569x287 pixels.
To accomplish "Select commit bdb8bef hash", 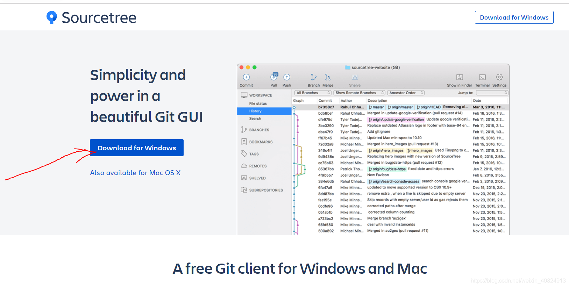I will coord(325,113).
